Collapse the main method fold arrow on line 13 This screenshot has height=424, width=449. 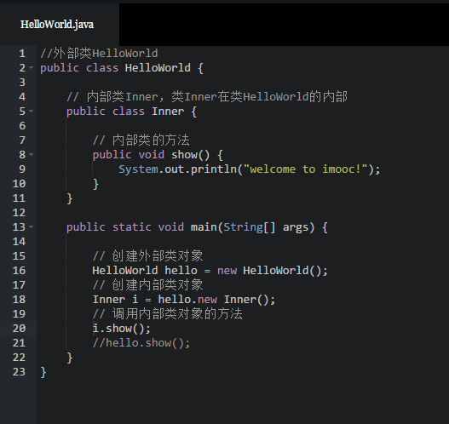[x=31, y=226]
